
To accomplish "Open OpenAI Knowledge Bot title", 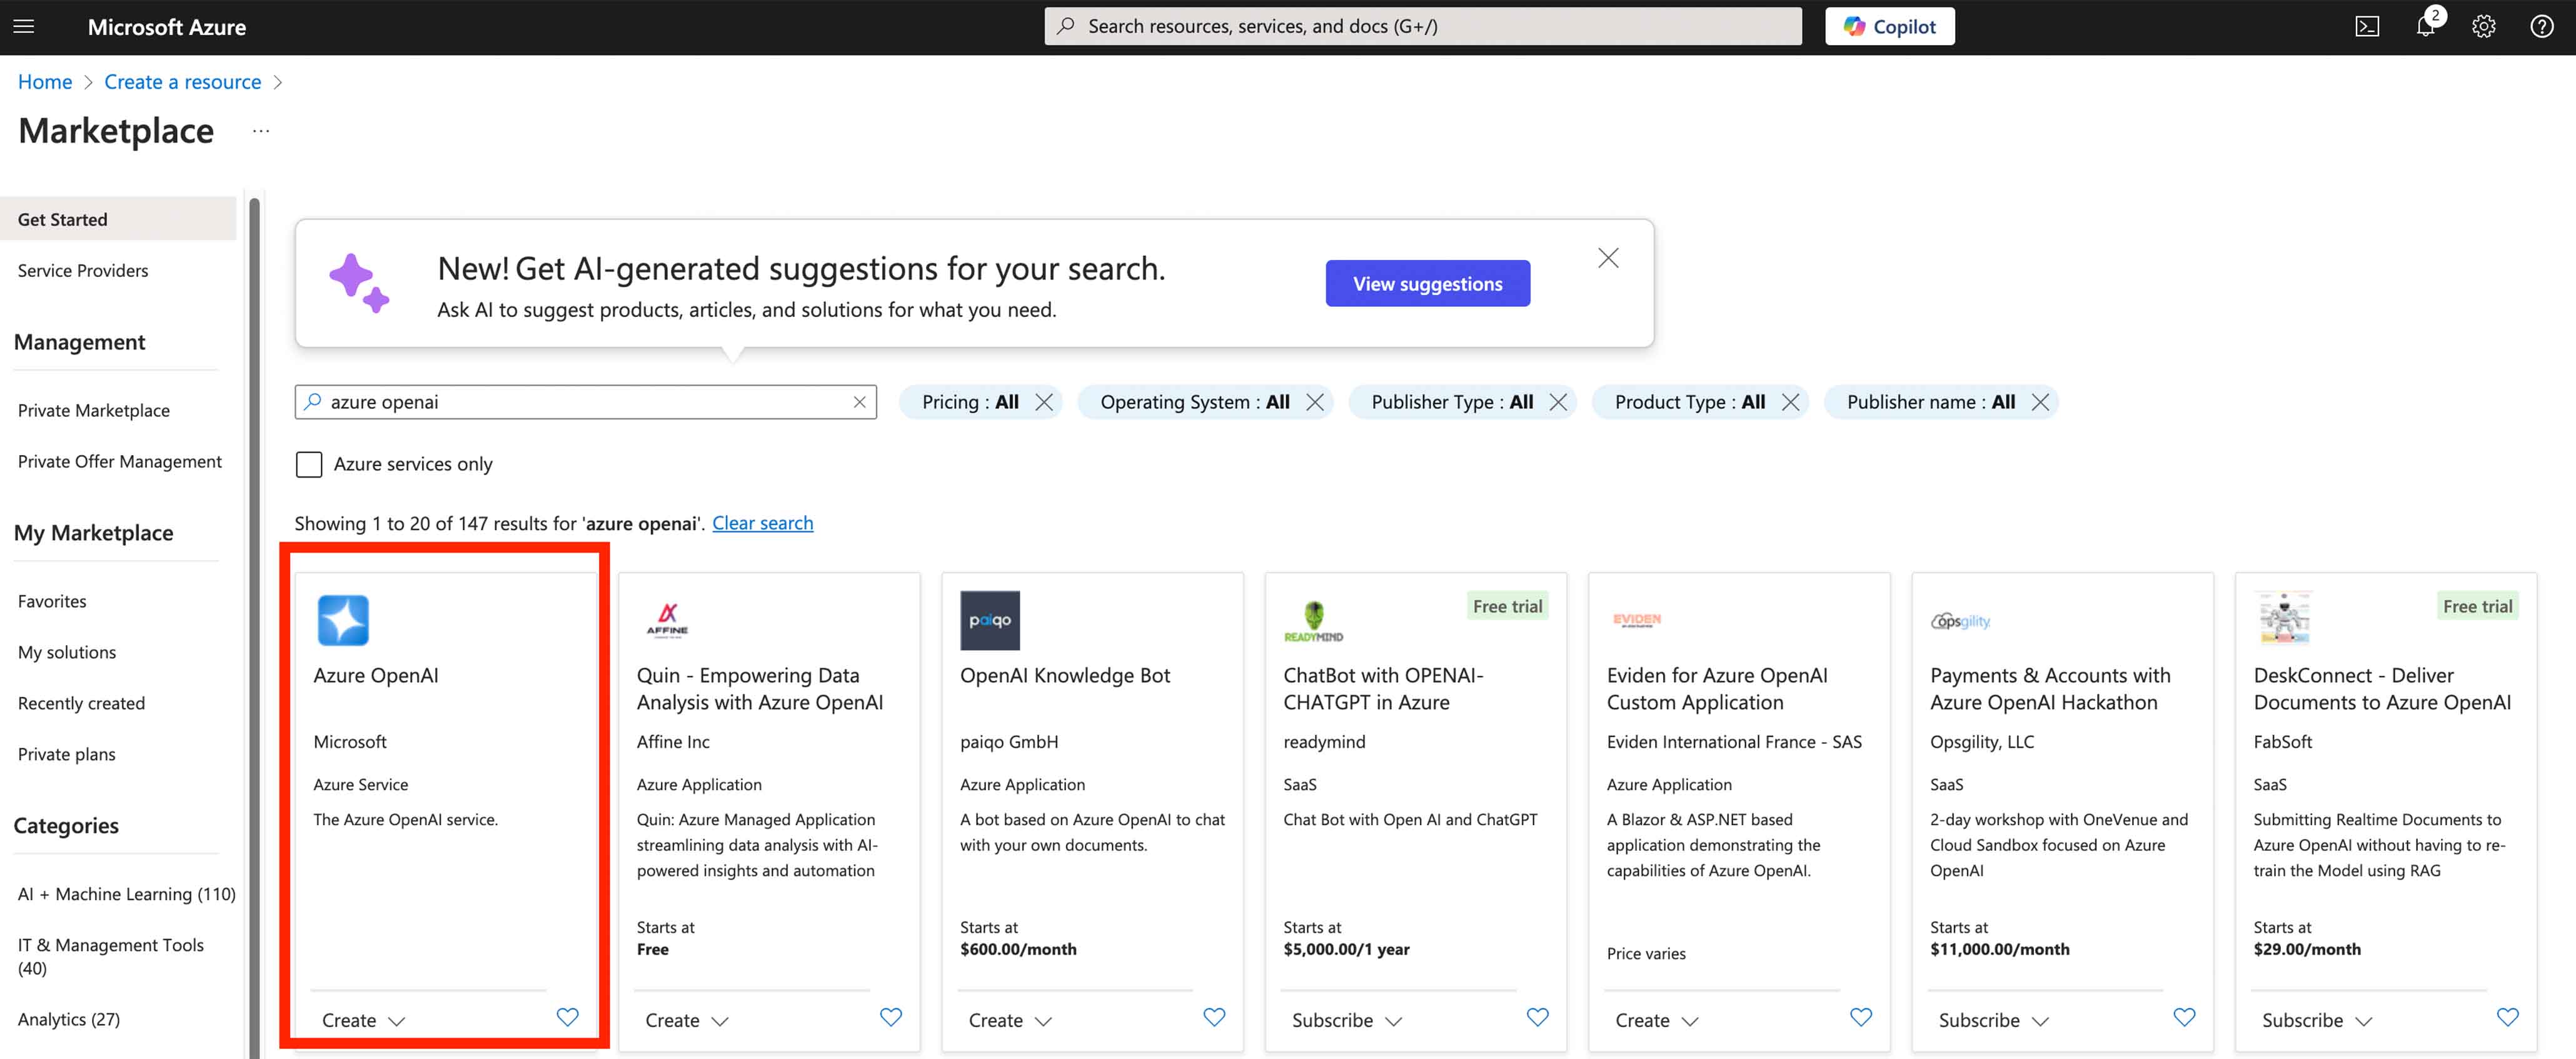I will 1065,675.
